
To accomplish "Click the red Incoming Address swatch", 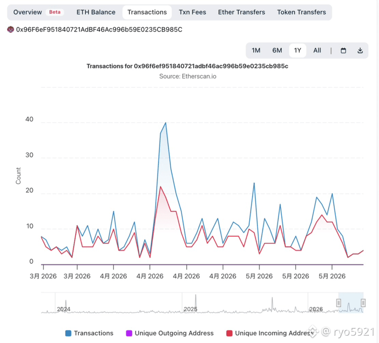I will (x=229, y=333).
